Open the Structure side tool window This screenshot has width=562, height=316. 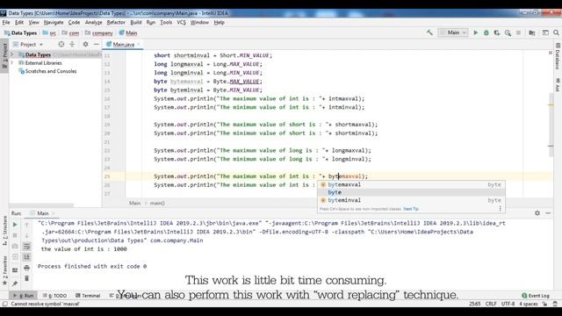pos(4,230)
